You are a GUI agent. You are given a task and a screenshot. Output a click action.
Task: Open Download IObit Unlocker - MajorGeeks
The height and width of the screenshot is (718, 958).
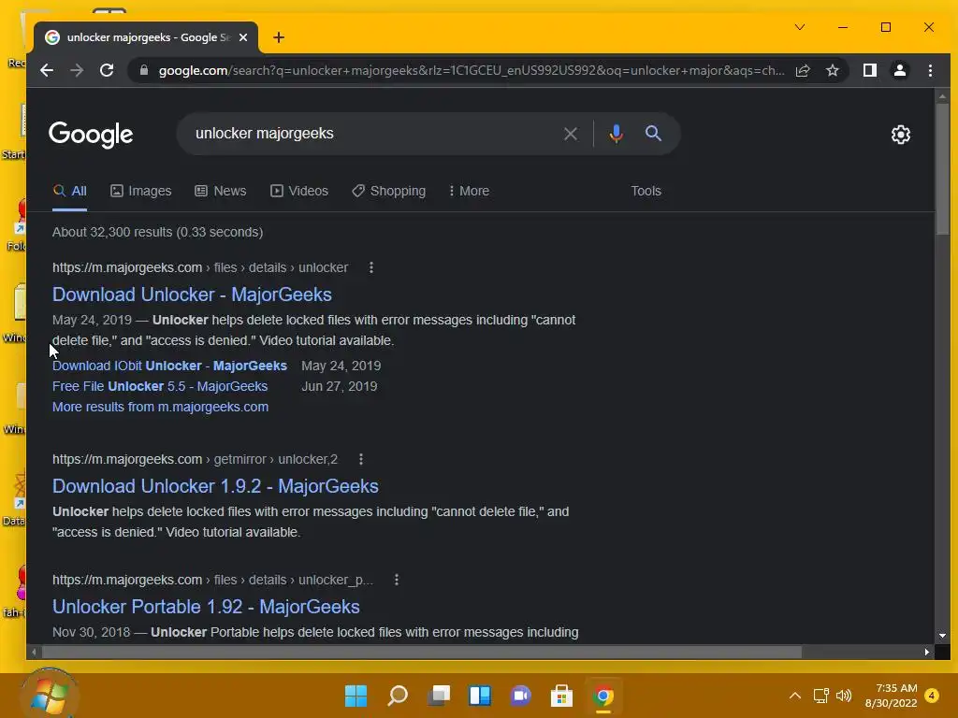[x=169, y=366]
